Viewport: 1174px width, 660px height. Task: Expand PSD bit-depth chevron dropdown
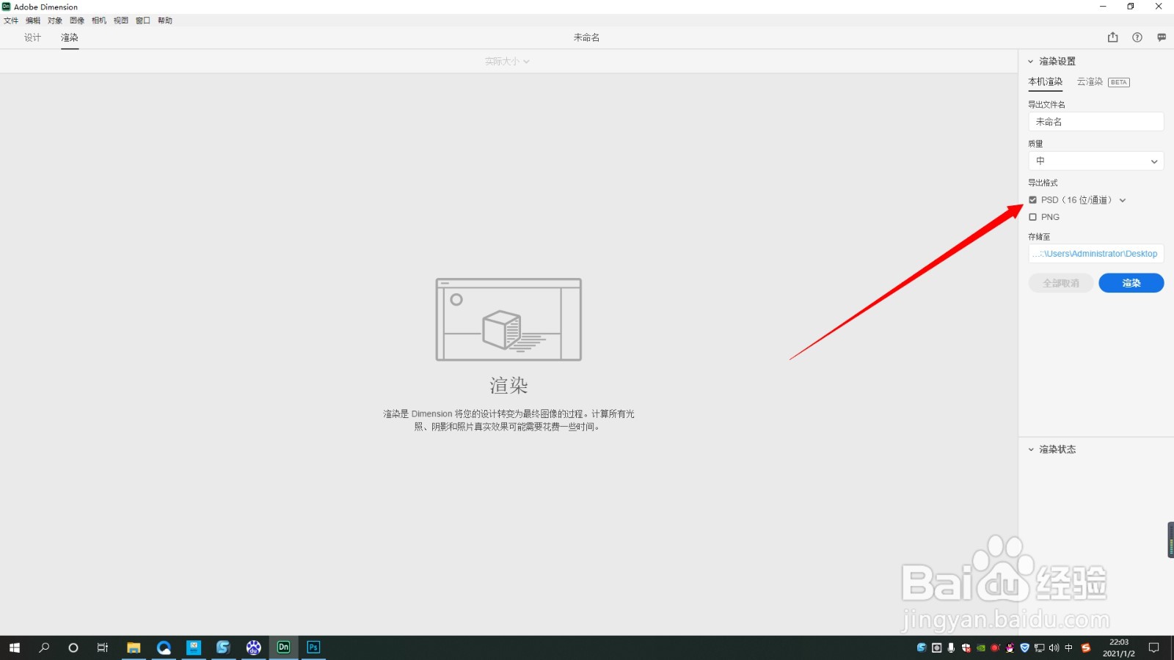pyautogui.click(x=1123, y=200)
